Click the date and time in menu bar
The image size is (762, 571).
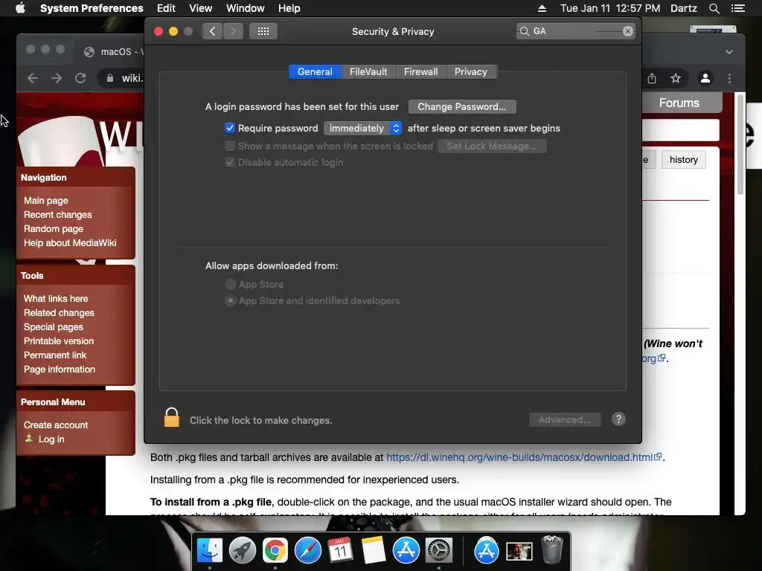[610, 8]
